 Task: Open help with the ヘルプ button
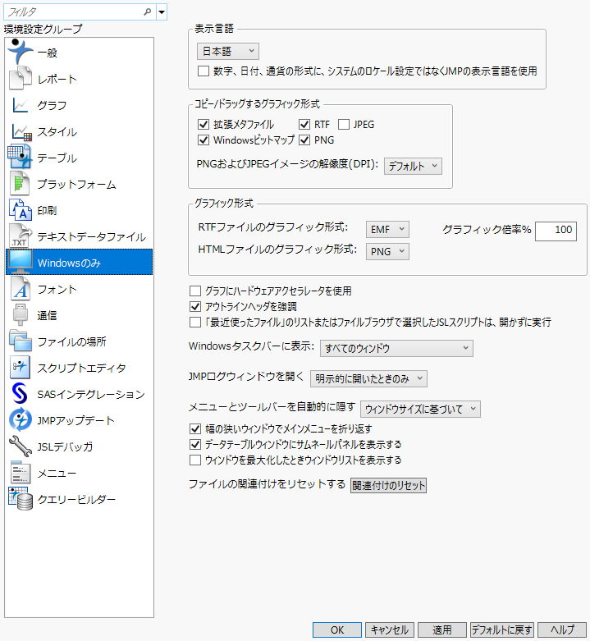coord(562,630)
